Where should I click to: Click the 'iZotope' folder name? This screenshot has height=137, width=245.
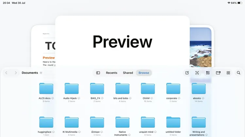[x=95, y=132]
